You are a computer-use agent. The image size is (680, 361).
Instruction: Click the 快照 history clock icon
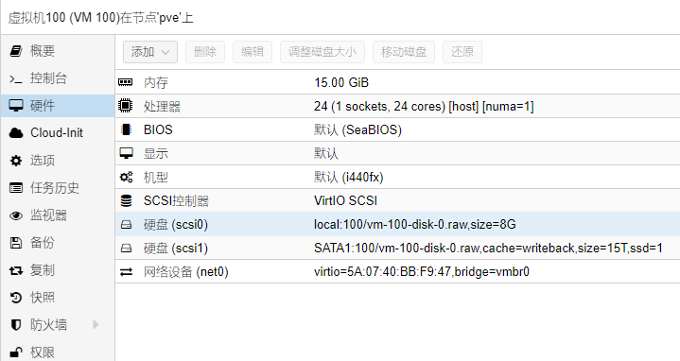16,298
